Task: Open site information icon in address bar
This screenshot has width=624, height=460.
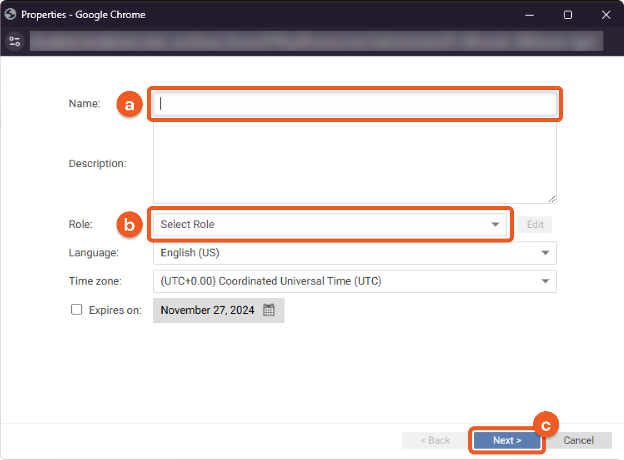Action: [15, 41]
